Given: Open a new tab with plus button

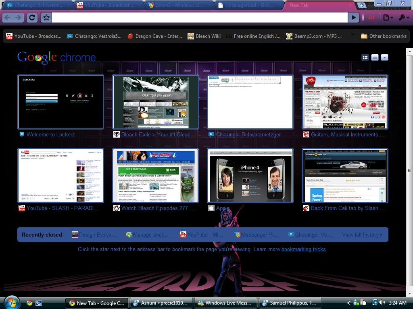Looking at the screenshot, I should 361,5.
